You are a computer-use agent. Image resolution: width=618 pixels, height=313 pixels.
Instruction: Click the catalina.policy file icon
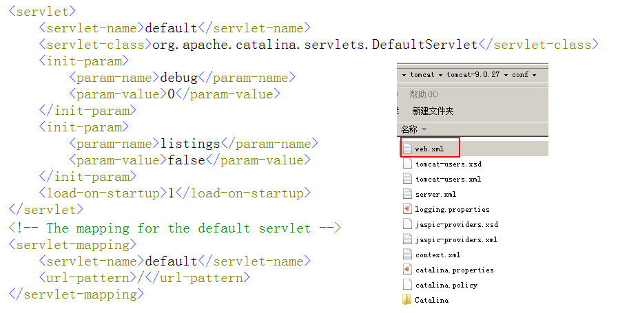click(407, 285)
